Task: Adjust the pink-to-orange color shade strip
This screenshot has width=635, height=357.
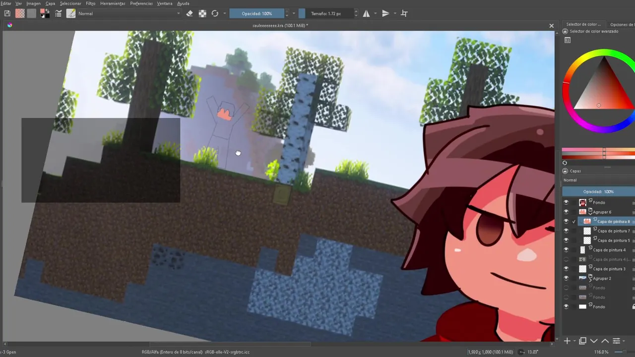Action: tap(598, 150)
